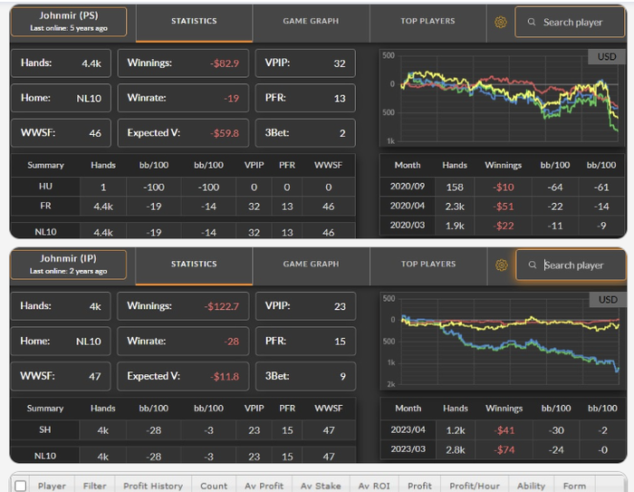Open Game Graph tab in Johnmir (PS) panel
Image resolution: width=634 pixels, height=492 pixels.
(x=311, y=24)
